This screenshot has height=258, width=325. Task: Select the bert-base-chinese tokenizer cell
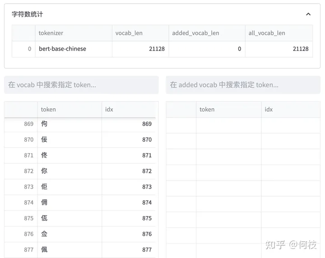pos(74,49)
